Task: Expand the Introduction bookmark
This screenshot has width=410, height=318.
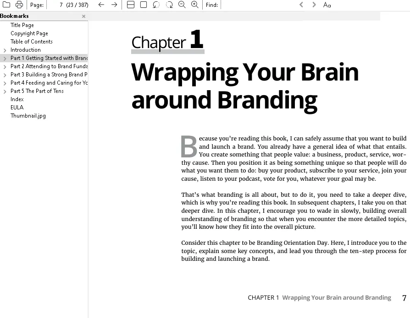Action: 5,50
